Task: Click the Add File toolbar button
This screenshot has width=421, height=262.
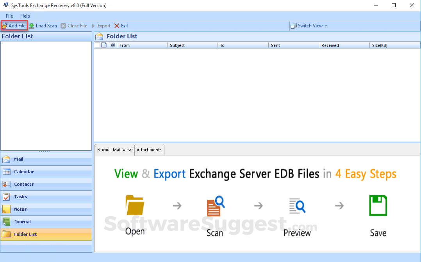Action: coord(14,26)
